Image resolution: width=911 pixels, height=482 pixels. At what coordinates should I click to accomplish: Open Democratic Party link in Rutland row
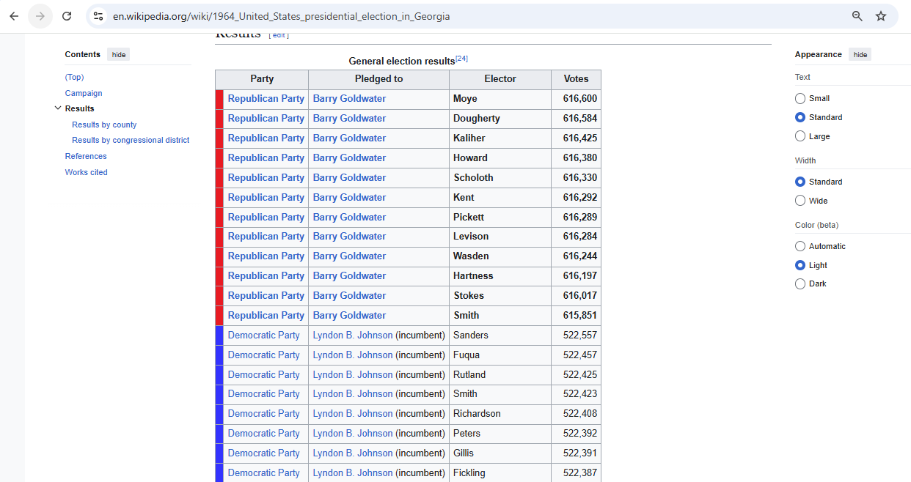pyautogui.click(x=264, y=374)
